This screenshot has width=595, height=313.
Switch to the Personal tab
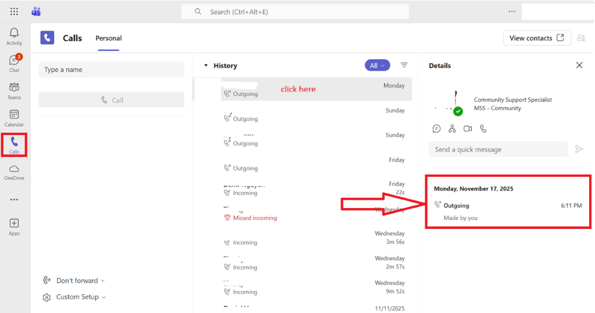[x=109, y=38]
